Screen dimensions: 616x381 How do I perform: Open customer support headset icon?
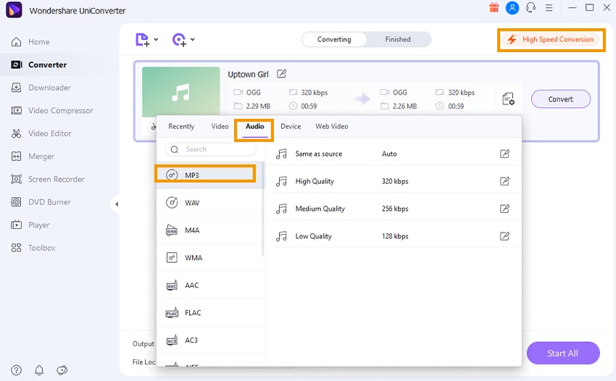pyautogui.click(x=530, y=7)
